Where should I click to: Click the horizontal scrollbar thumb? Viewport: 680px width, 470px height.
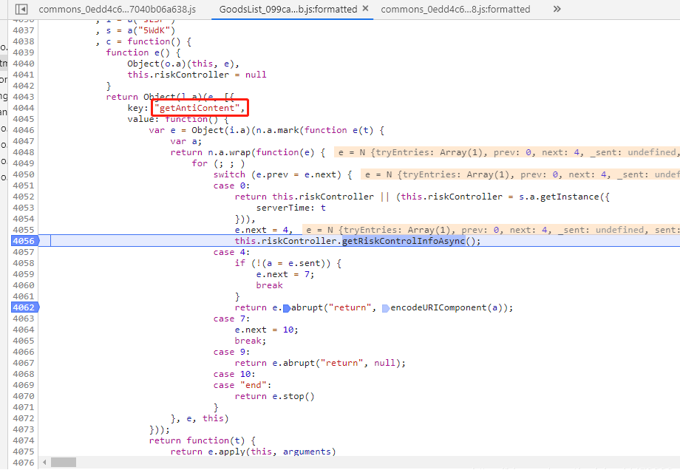point(64,462)
